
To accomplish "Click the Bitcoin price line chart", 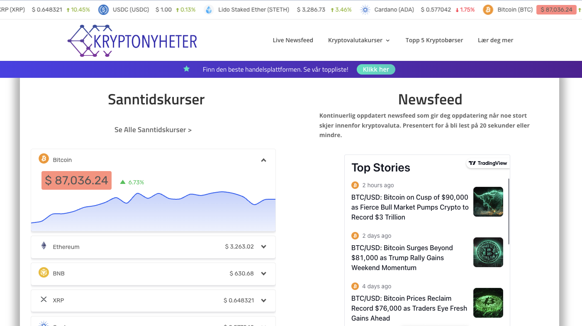I will point(153,211).
